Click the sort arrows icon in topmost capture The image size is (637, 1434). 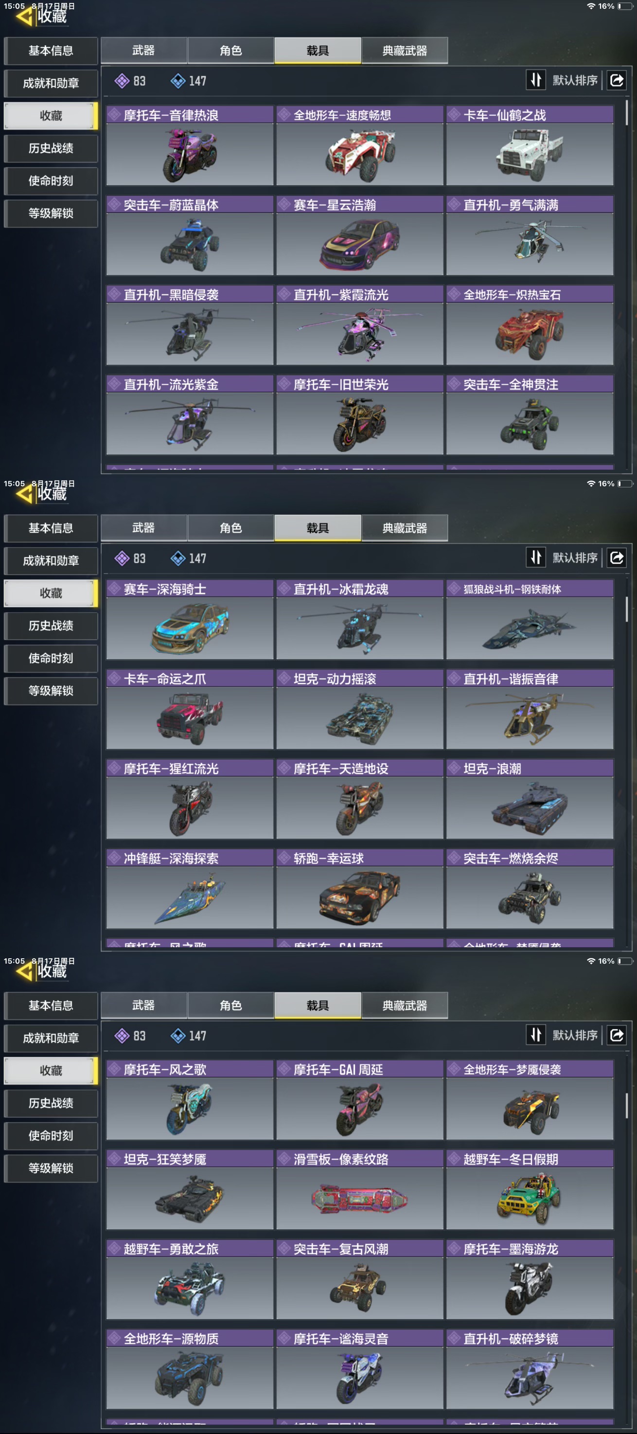tap(536, 80)
